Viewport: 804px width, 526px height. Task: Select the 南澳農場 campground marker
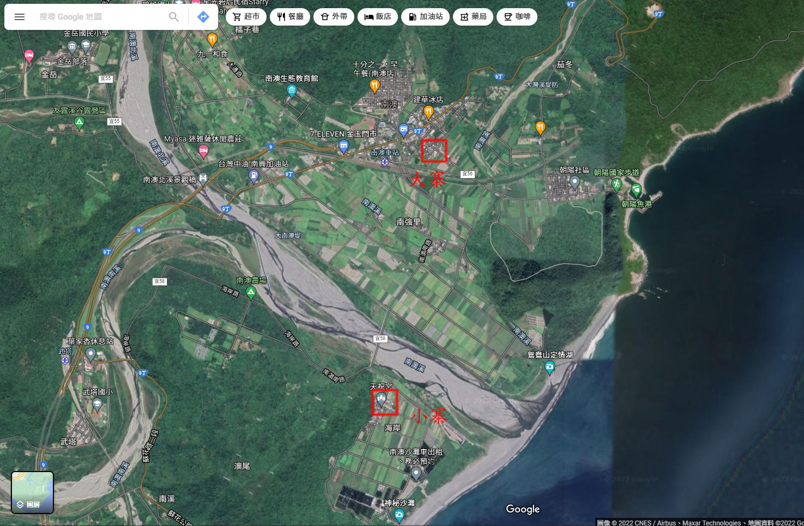[251, 293]
